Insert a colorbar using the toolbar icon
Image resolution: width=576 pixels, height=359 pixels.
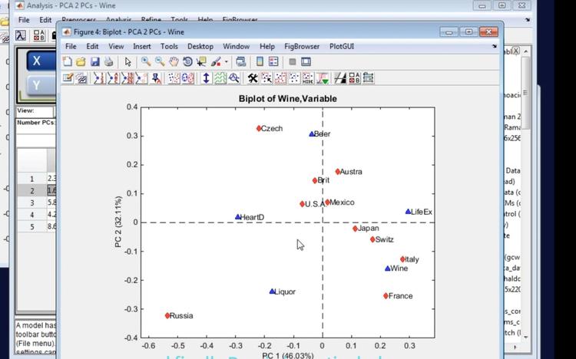coord(260,61)
